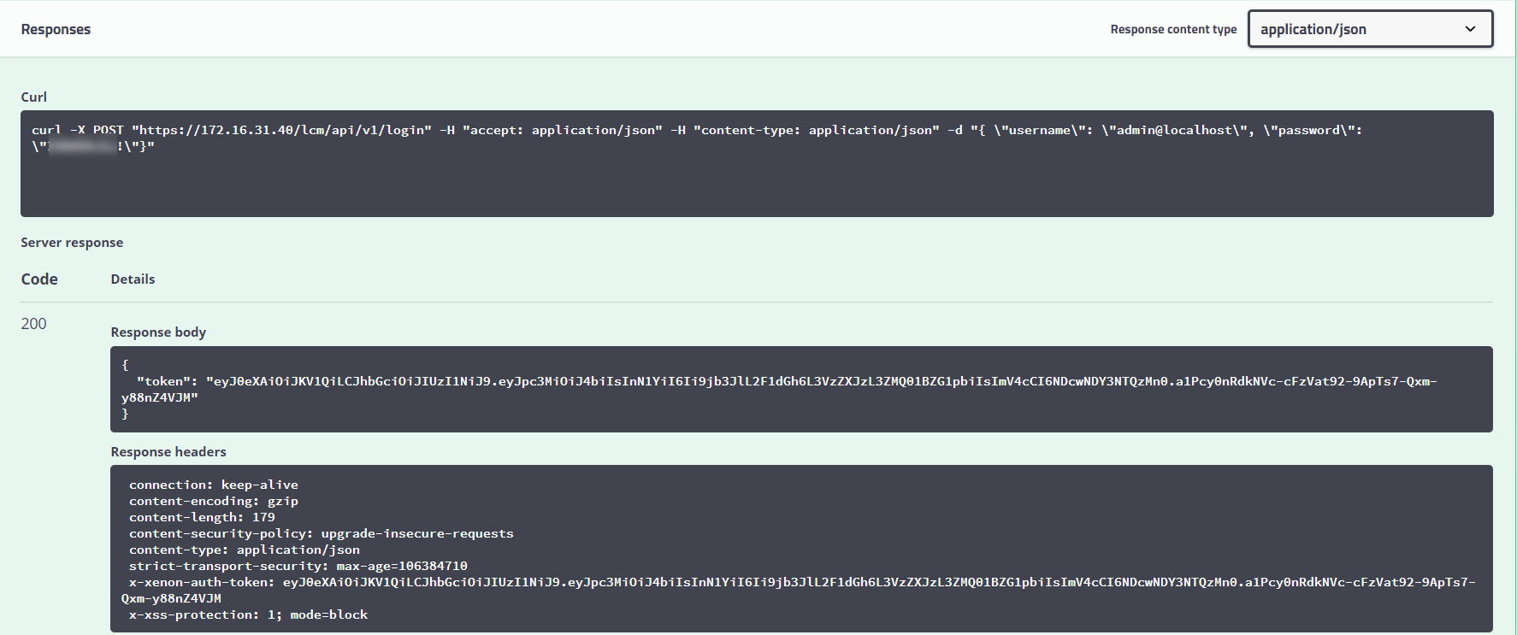Image resolution: width=1517 pixels, height=635 pixels.
Task: Click the 200 status code
Action: (x=34, y=324)
